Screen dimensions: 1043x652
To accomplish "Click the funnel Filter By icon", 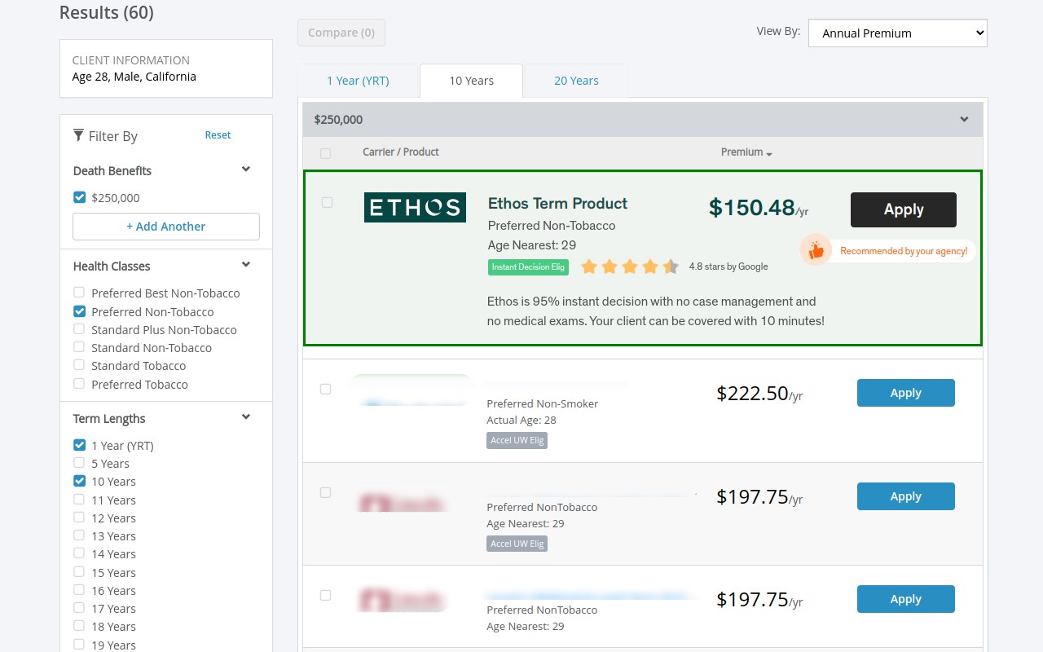I will point(78,135).
